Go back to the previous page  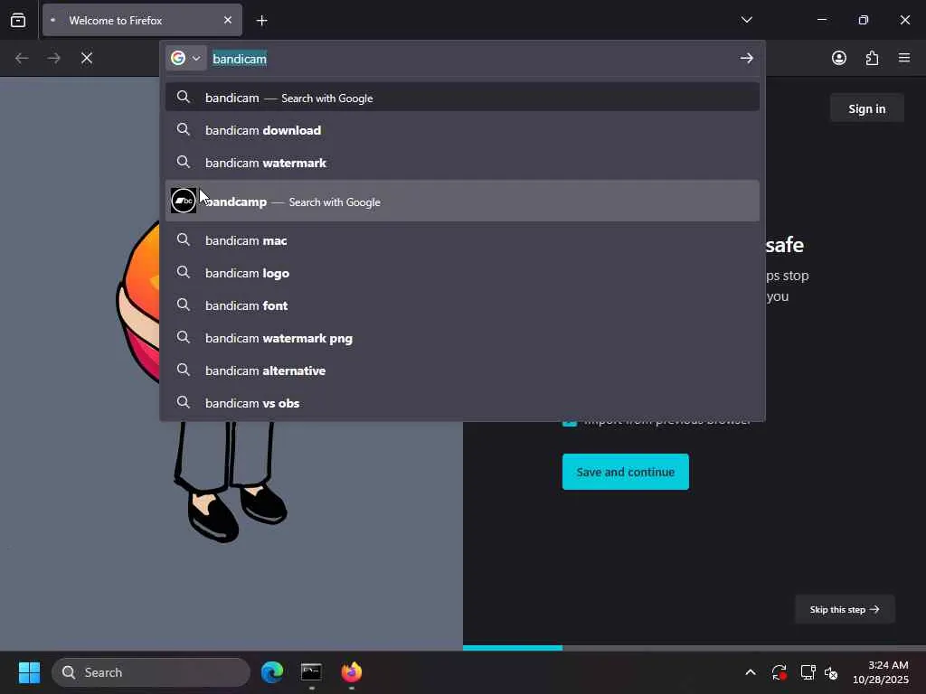click(22, 58)
